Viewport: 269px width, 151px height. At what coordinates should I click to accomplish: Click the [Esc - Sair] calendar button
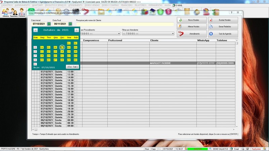pos(72,67)
